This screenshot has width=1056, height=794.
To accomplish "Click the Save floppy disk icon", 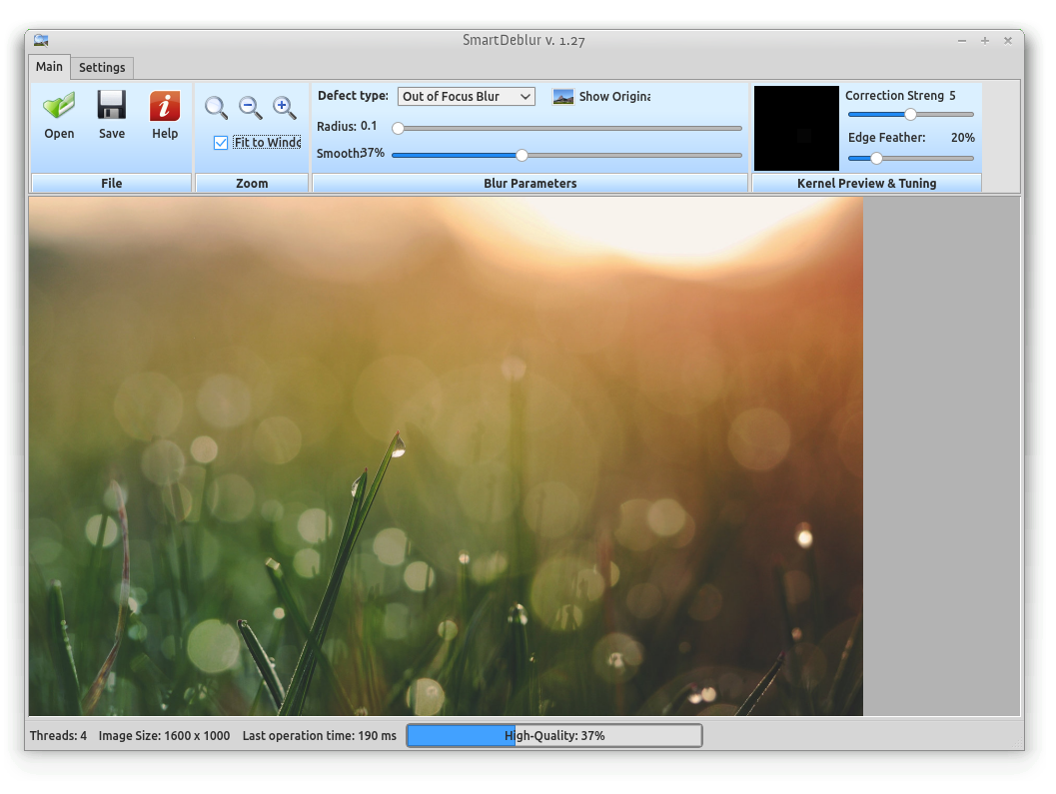I will (111, 105).
